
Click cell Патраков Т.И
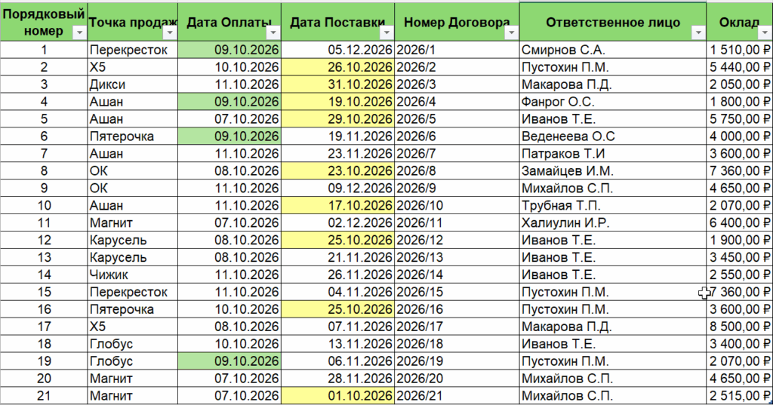(613, 153)
